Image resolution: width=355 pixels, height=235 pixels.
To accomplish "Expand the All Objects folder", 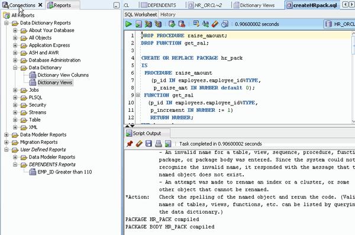I will click(x=15, y=38).
